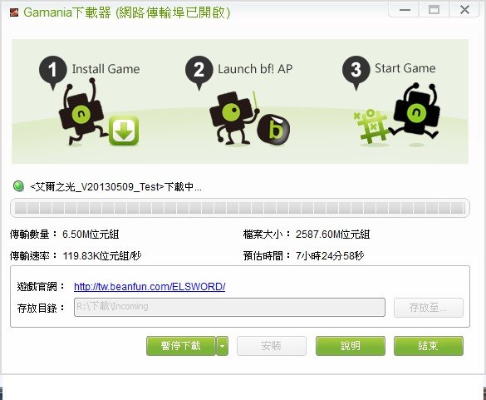Click the 存放至... browse button
The image size is (486, 400).
click(x=429, y=308)
